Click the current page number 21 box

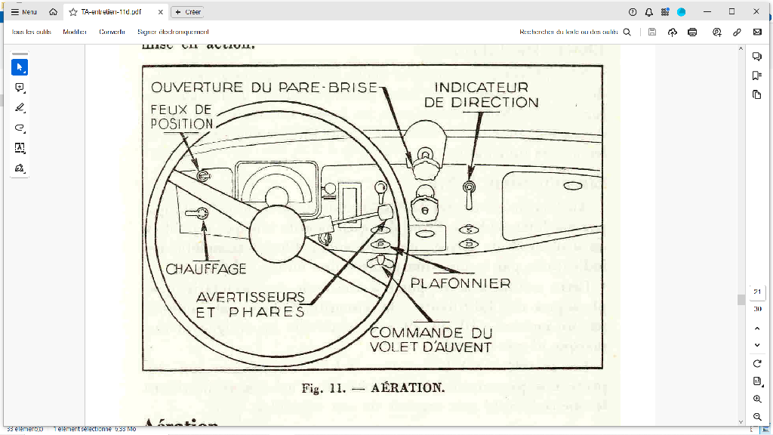pos(757,292)
